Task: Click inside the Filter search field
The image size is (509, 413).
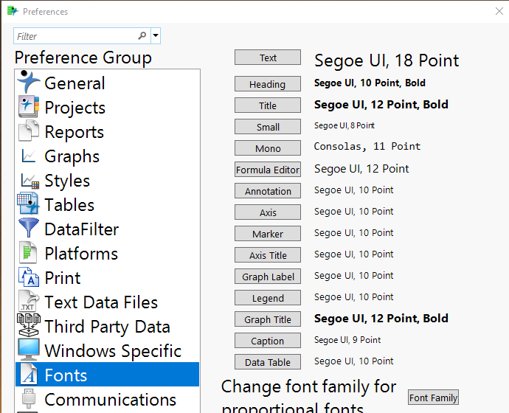Action: [x=82, y=35]
